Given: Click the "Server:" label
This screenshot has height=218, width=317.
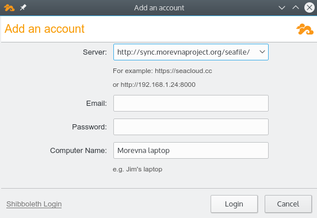Looking at the screenshot, I should pyautogui.click(x=95, y=52).
